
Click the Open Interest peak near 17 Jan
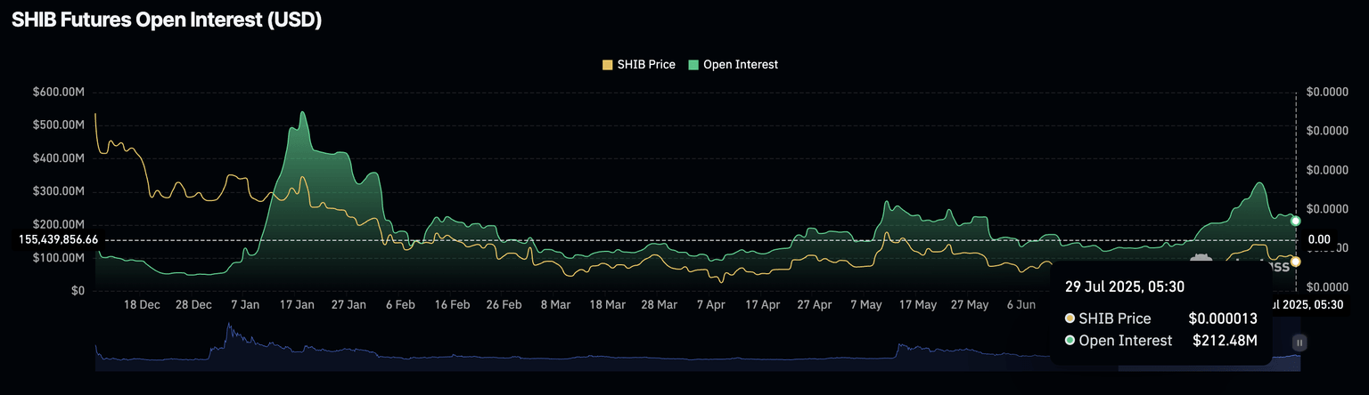click(x=302, y=112)
